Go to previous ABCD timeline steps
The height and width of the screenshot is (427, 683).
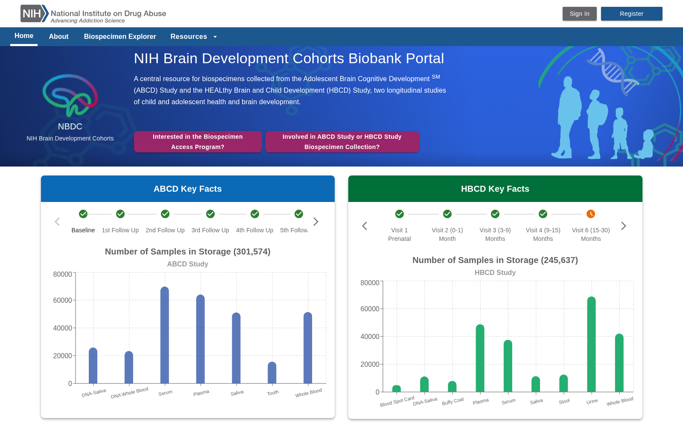point(57,222)
